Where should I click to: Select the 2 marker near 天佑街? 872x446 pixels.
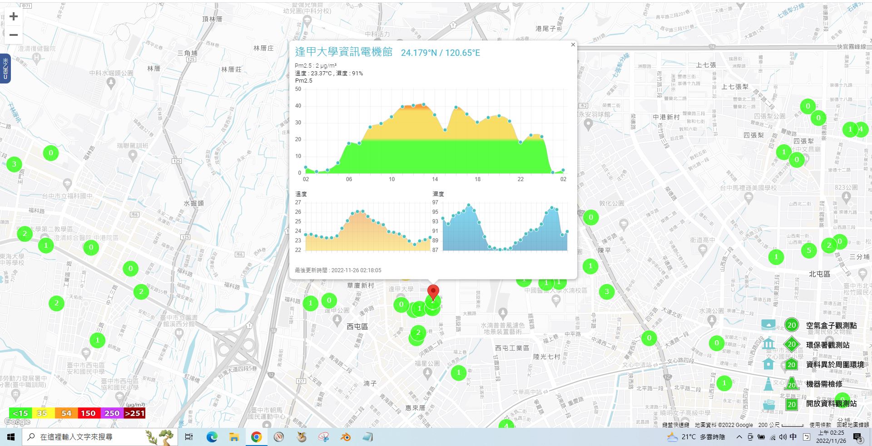tap(56, 303)
